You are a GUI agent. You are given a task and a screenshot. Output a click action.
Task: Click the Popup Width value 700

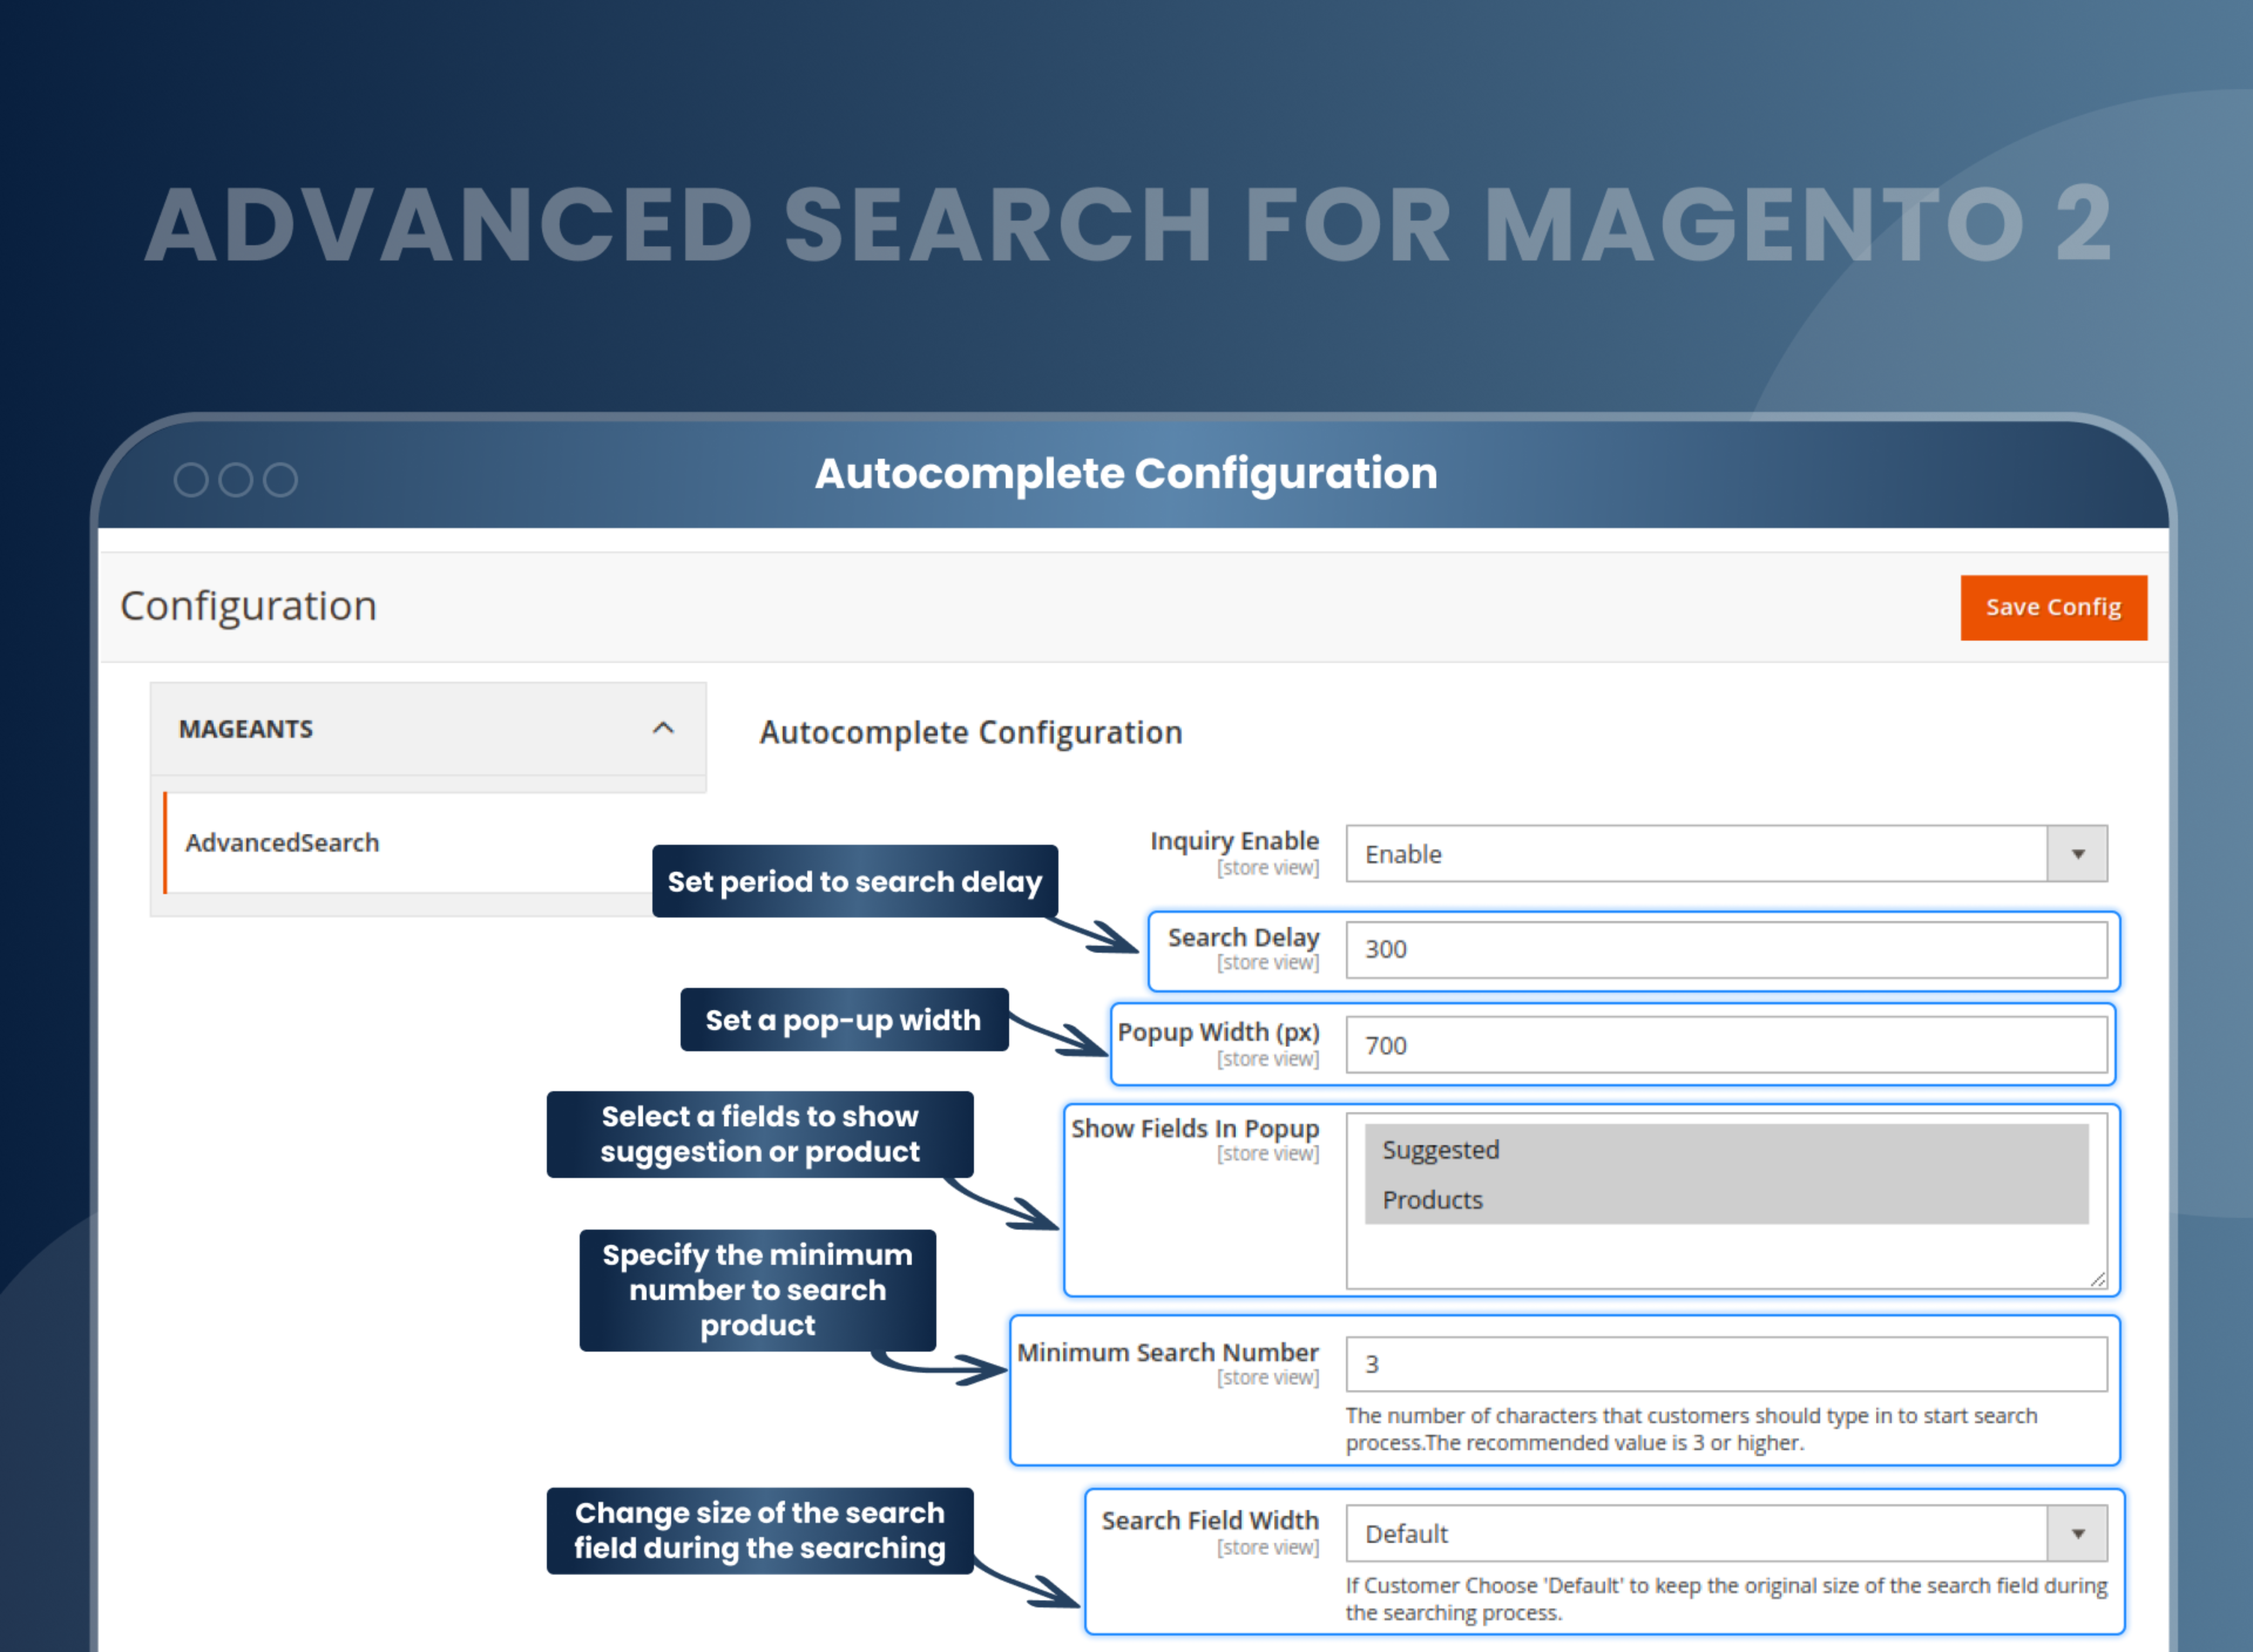point(1387,1045)
